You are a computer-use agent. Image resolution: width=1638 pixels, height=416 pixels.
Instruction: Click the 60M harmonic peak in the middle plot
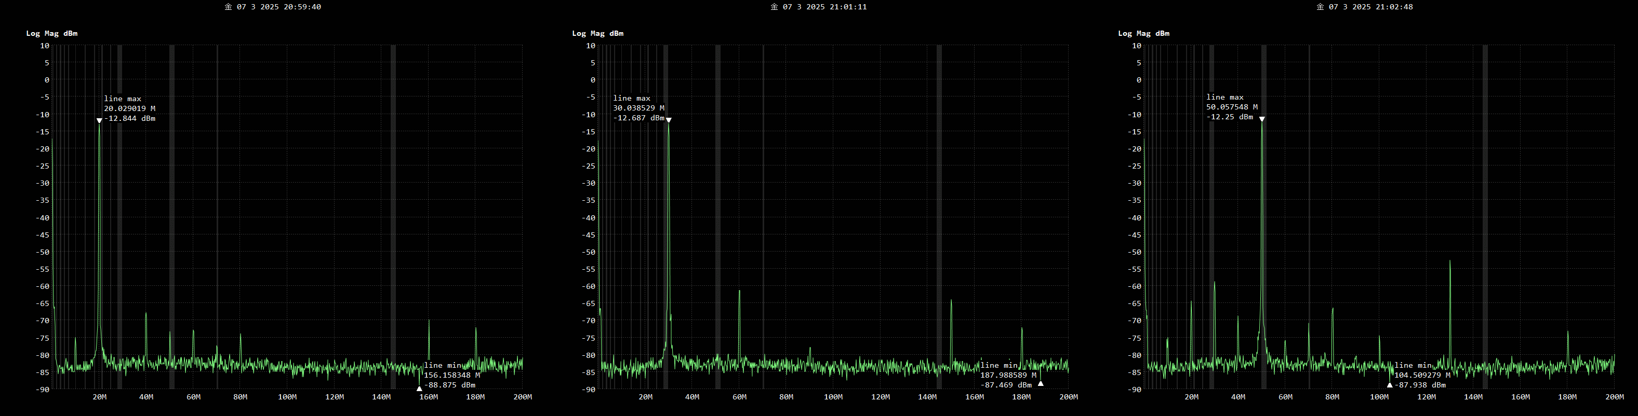coord(740,292)
